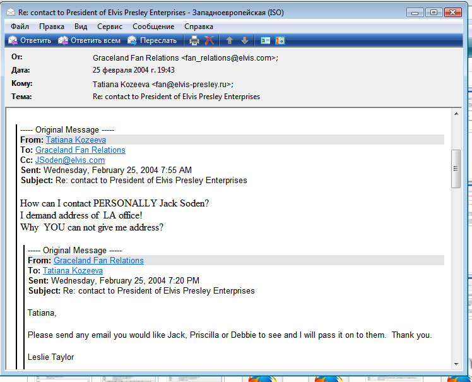This screenshot has width=472, height=382.
Task: Click the line 'I demand address of LA office!'
Action: click(81, 215)
